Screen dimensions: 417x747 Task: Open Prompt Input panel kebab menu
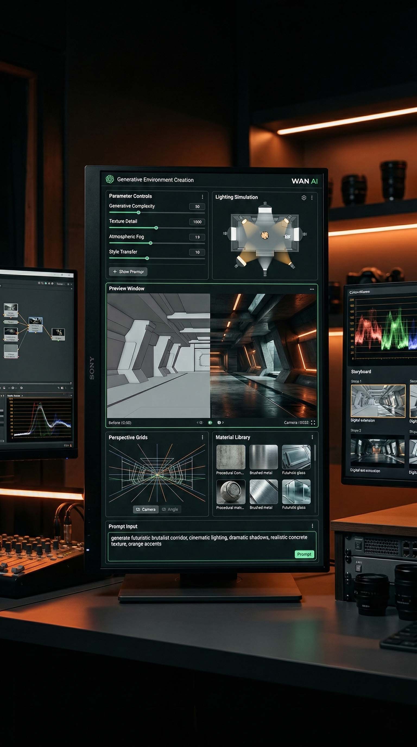312,526
